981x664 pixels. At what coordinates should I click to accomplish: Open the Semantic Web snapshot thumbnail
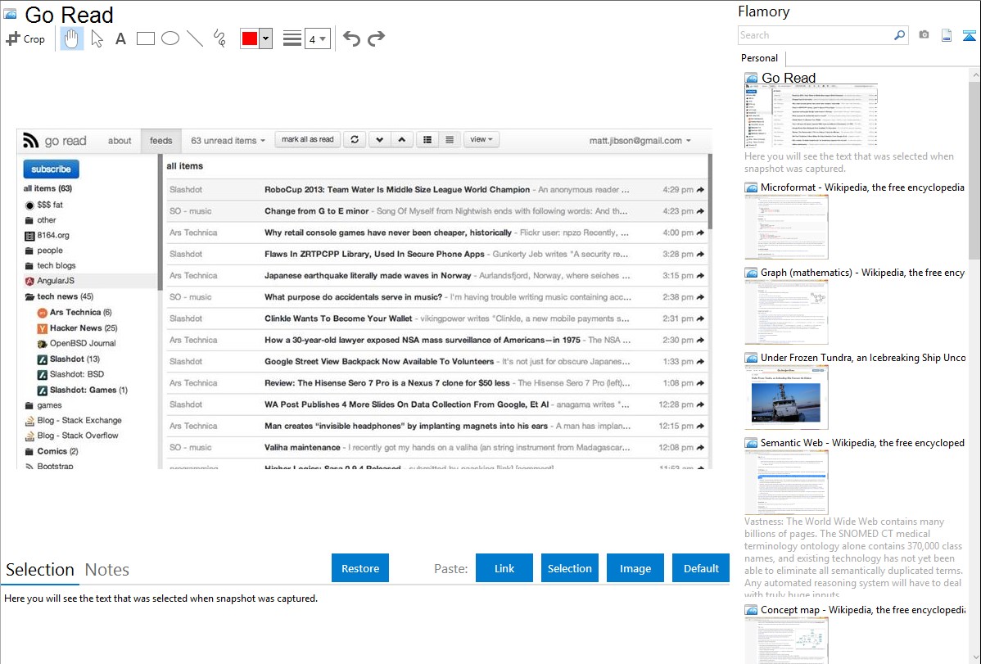pos(786,482)
